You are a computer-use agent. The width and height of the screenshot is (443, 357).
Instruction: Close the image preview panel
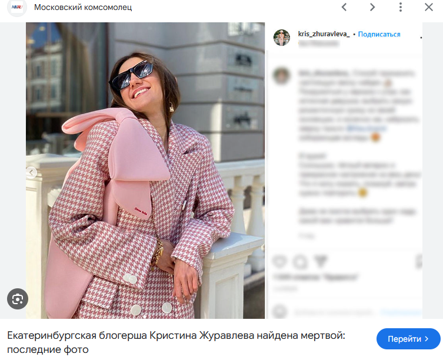(429, 7)
